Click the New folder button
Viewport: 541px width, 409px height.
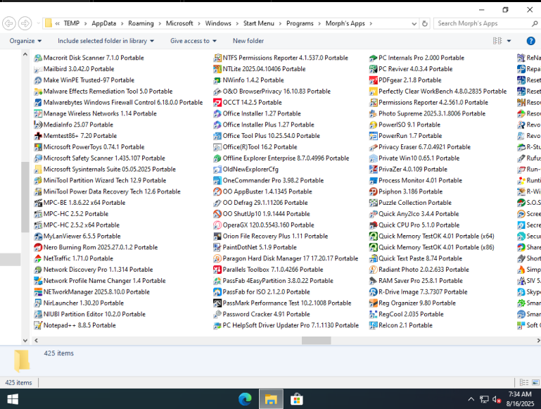coord(248,41)
